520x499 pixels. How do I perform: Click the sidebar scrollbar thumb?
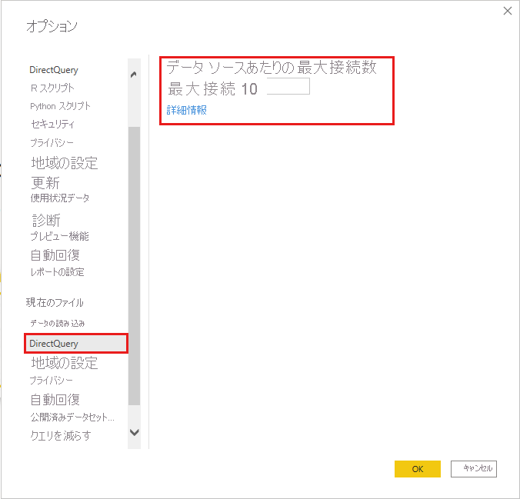(134, 265)
